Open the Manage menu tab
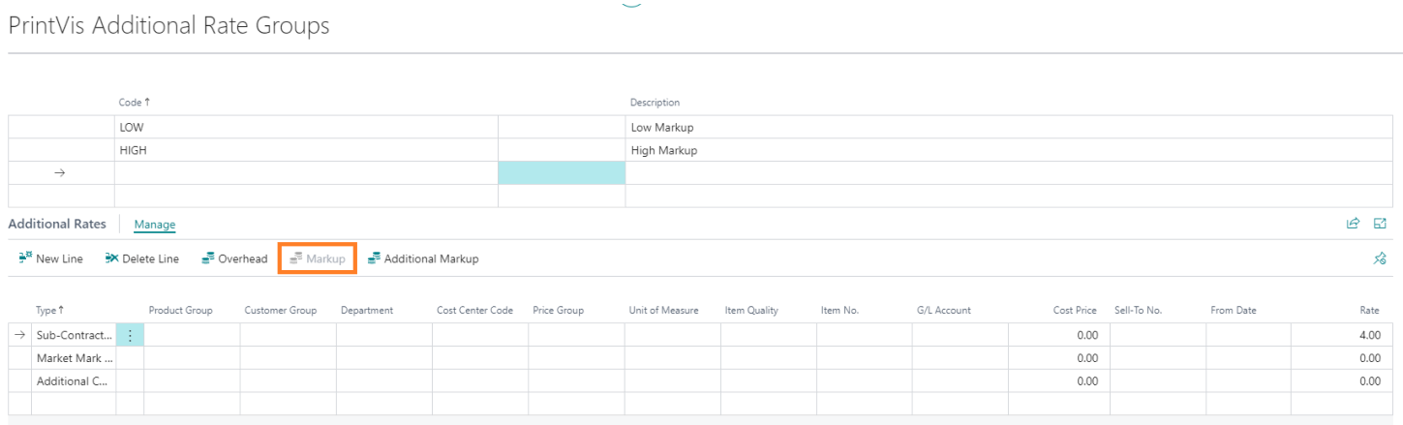The height and width of the screenshot is (425, 1403). [x=155, y=225]
